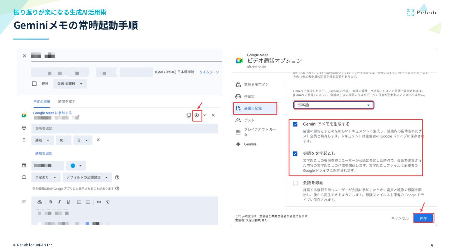Image resolution: width=449 pixels, height=252 pixels.
Task: Insert a bulleted list
Action: (88, 202)
